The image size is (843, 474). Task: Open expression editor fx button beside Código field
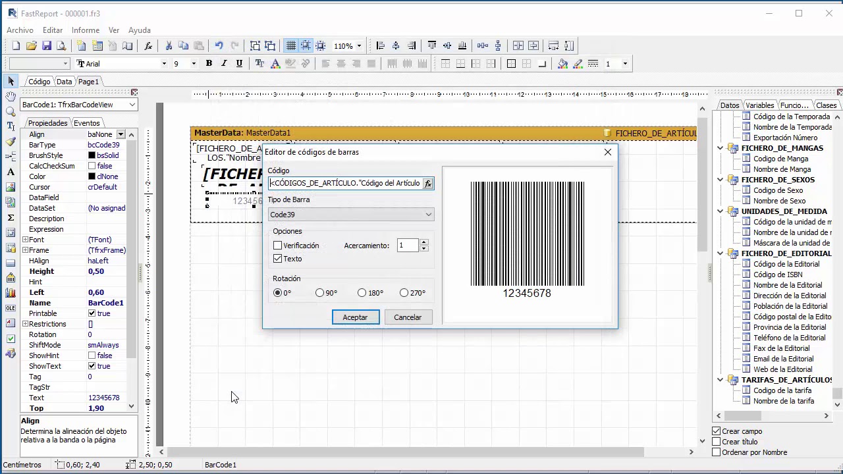[x=428, y=183]
